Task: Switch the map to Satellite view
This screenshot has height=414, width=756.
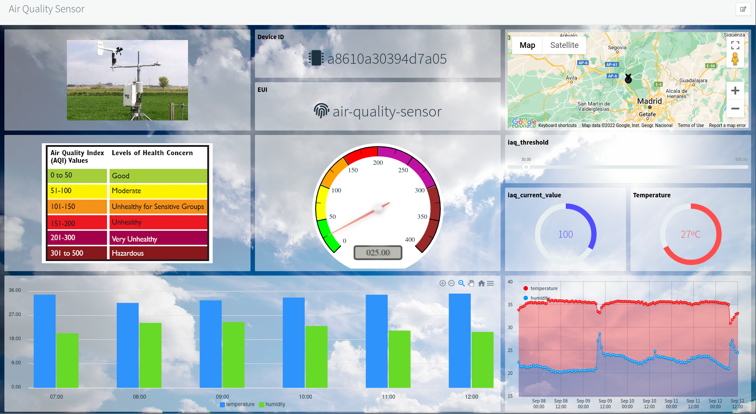Action: click(x=564, y=45)
